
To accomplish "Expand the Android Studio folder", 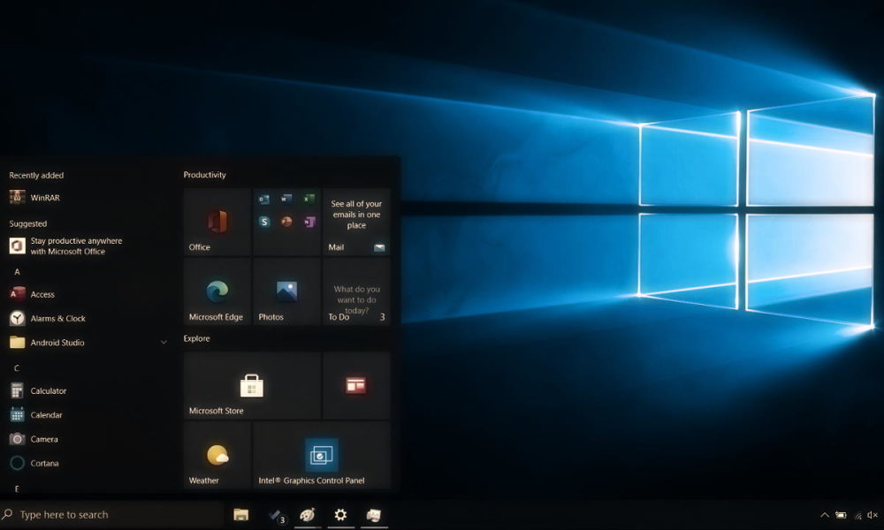I will 164,343.
